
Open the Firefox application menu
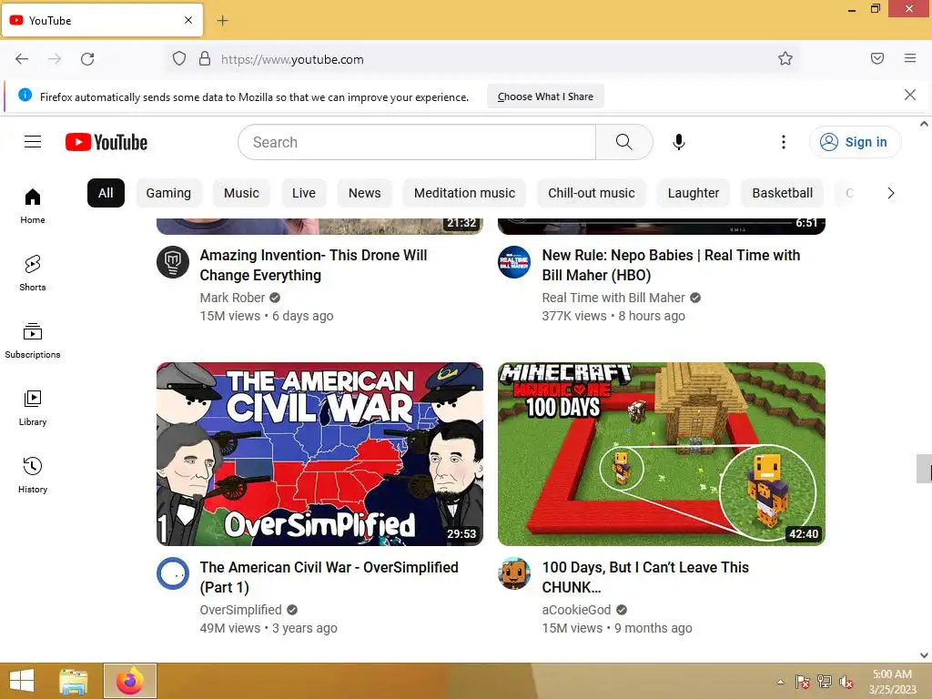pyautogui.click(x=910, y=58)
